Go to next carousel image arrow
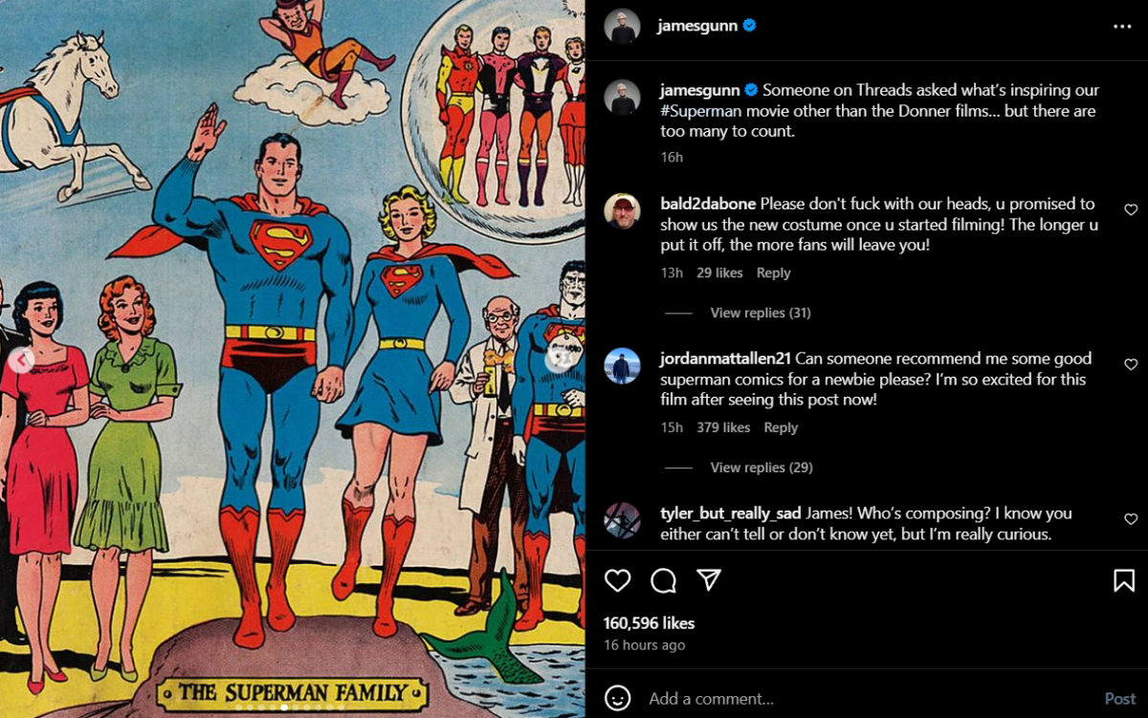 [559, 360]
